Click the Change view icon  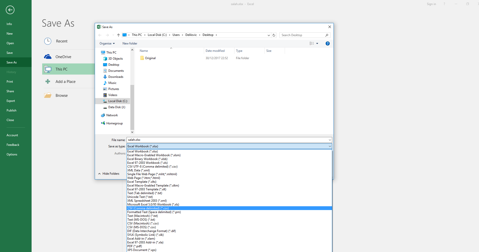tap(312, 43)
